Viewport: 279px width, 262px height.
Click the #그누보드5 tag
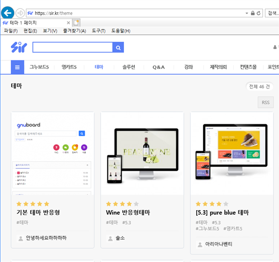click(x=207, y=229)
